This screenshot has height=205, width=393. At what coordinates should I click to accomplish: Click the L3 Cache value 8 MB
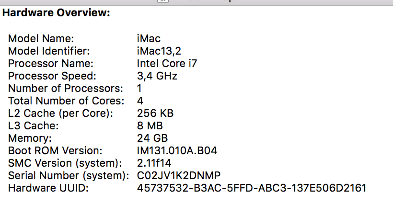pos(150,125)
